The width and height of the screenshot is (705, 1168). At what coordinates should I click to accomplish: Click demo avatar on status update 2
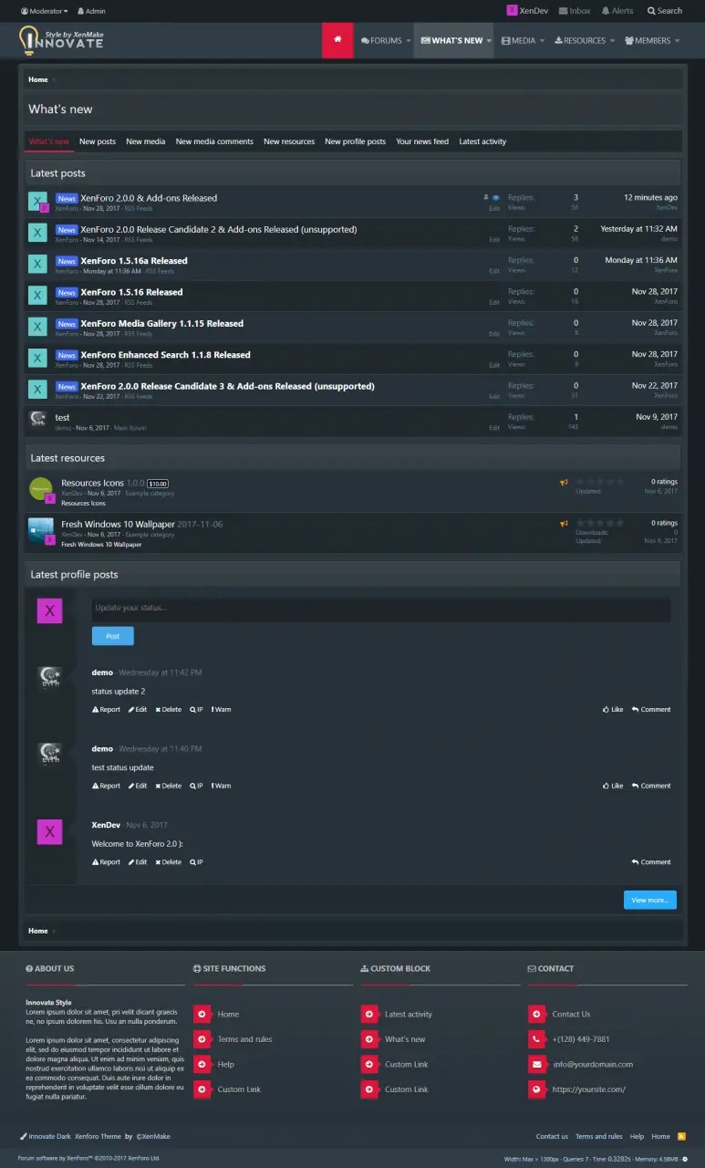(x=50, y=679)
